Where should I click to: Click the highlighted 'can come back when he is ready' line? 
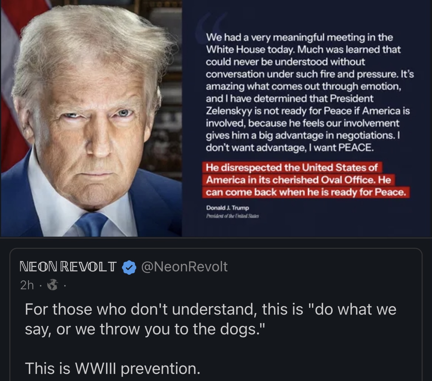coord(306,192)
